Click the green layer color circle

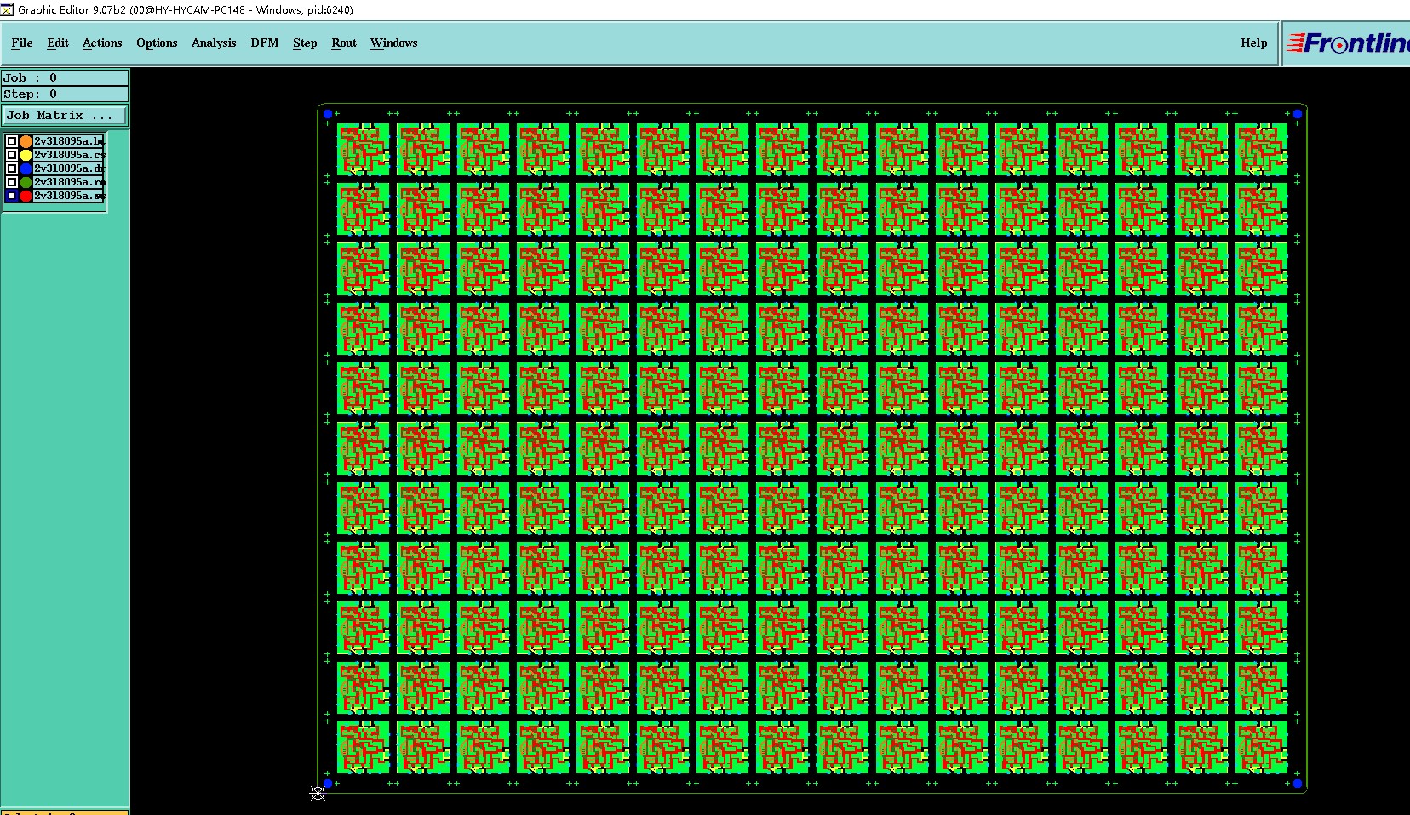26,182
